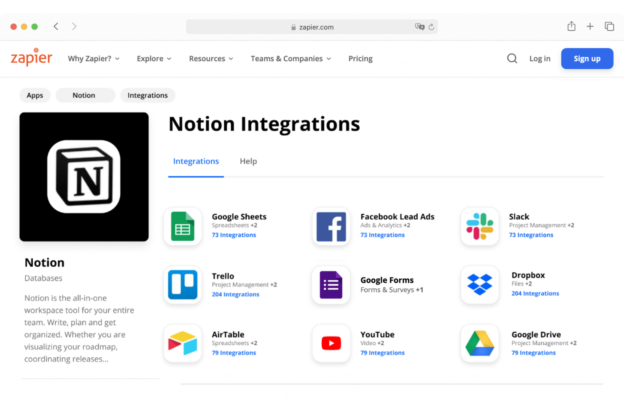Open the search icon in the navbar

(512, 59)
